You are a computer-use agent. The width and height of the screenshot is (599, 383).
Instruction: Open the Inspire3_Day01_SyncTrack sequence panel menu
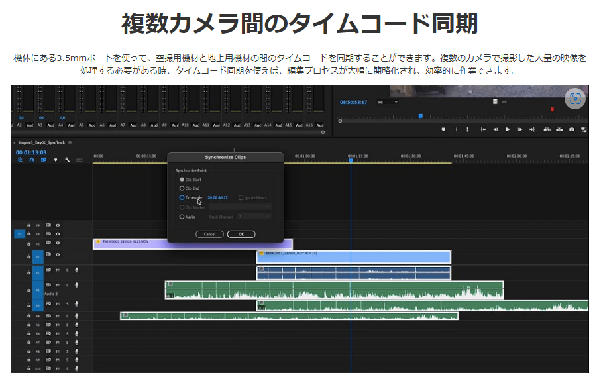pos(70,142)
